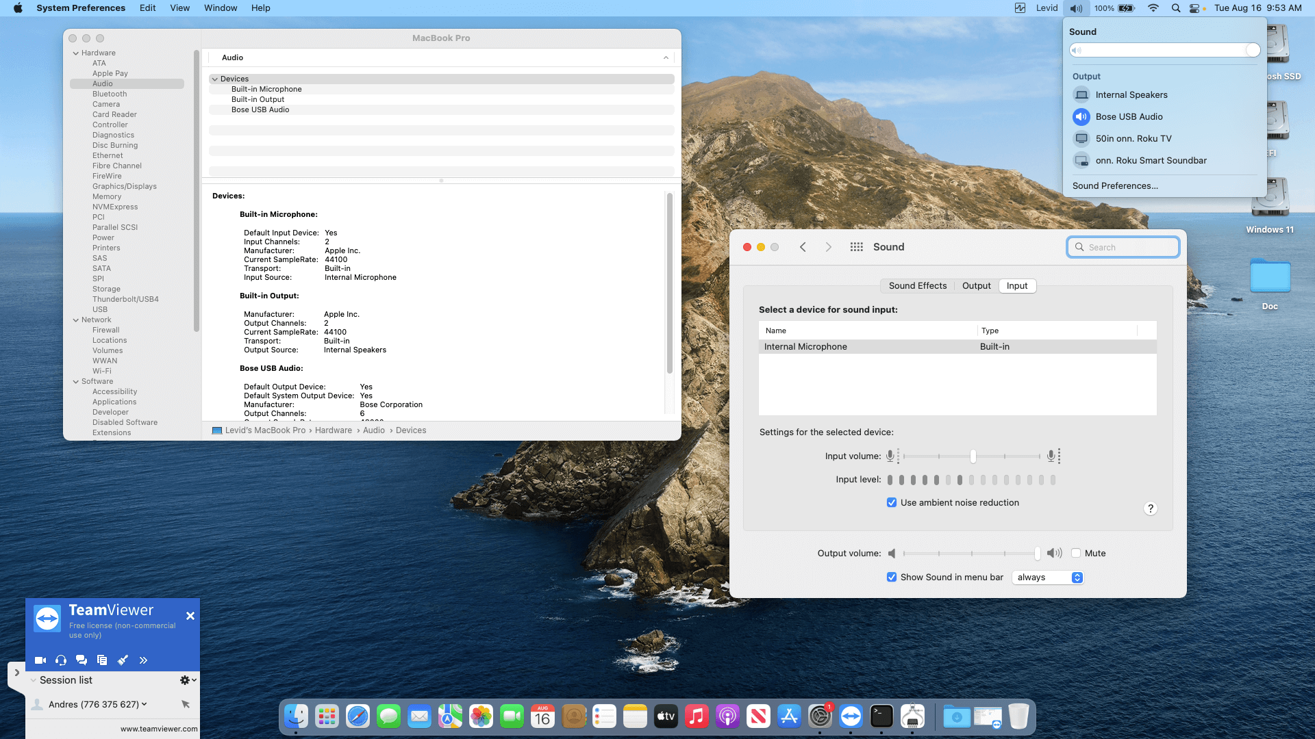The height and width of the screenshot is (739, 1315).
Task: Select Bluetooth in the Hardware sidebar
Action: (x=110, y=94)
